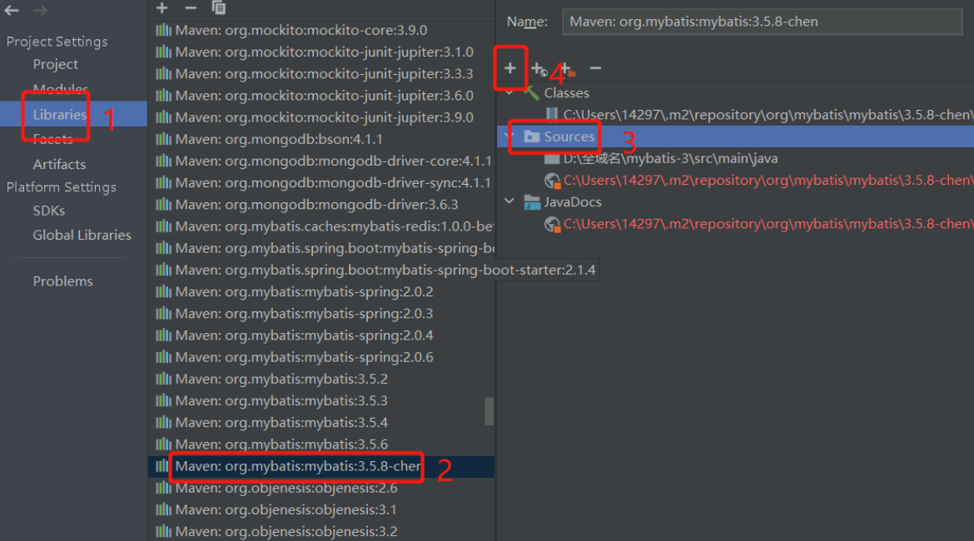Open Global Libraries settings
This screenshot has height=541, width=974.
click(x=82, y=235)
